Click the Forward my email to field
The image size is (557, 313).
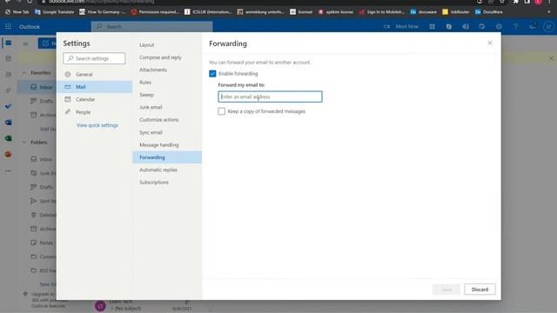click(x=270, y=97)
